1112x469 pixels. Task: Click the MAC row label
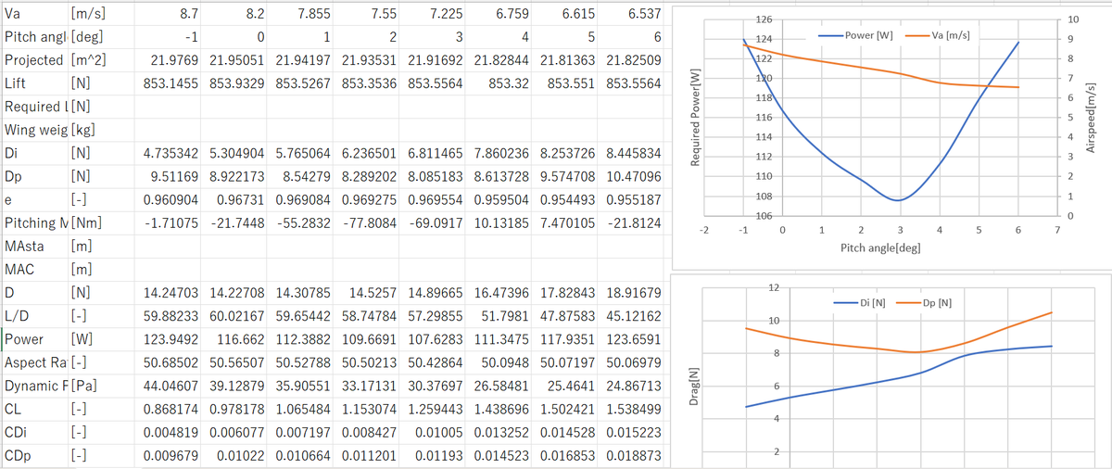click(35, 270)
